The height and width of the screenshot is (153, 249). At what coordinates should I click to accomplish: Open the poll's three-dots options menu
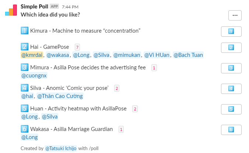click(x=235, y=15)
